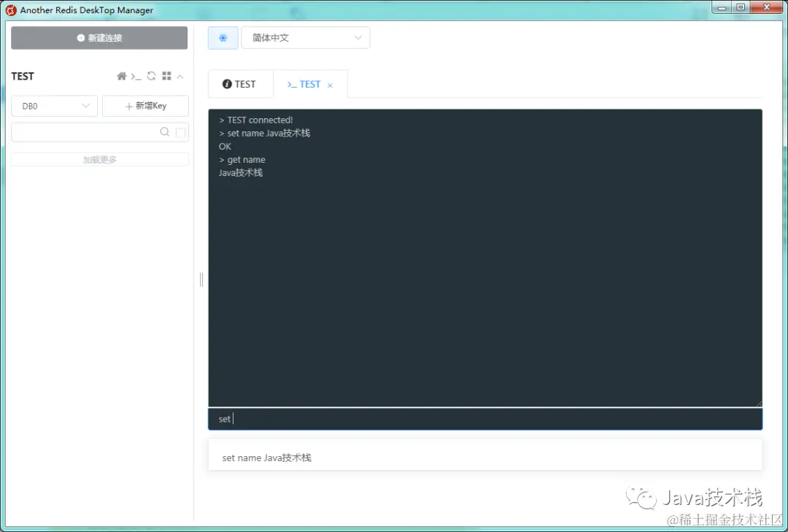This screenshot has width=788, height=532.
Task: Click the 'get name' line in console output
Action: [242, 160]
